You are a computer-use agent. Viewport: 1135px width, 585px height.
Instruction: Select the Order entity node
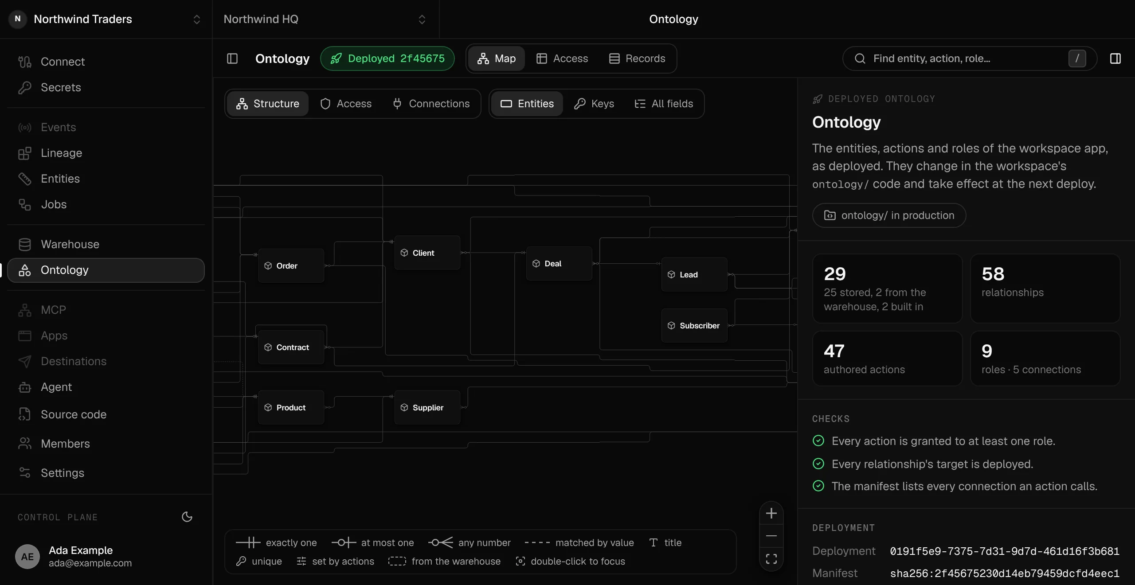pos(291,266)
